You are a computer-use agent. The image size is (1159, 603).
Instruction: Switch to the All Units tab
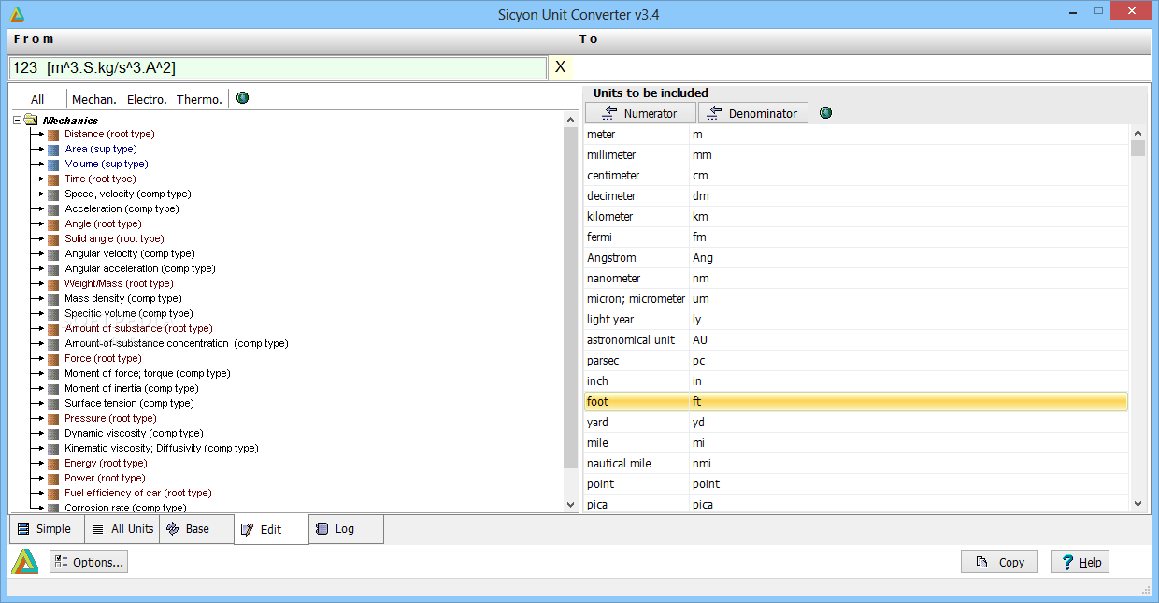122,528
